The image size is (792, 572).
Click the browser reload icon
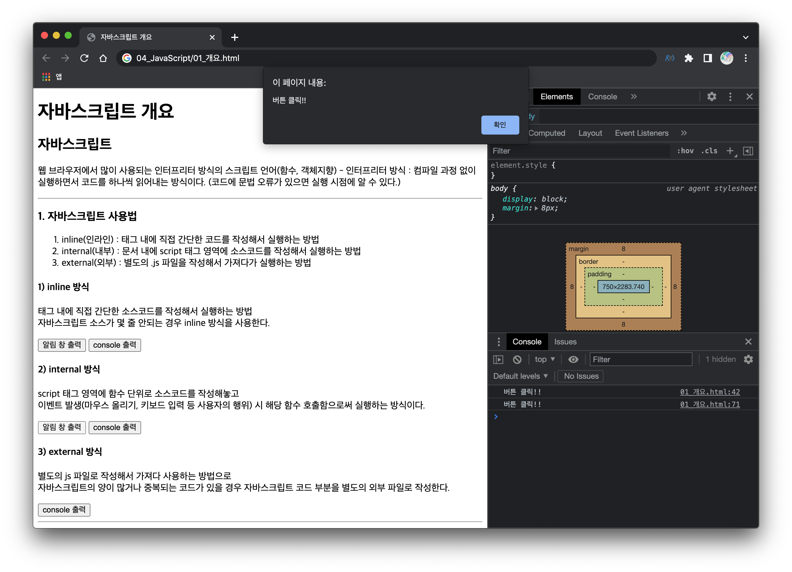(84, 58)
